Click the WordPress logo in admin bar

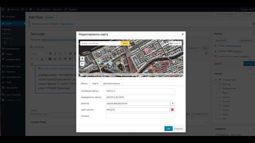[x=3, y=10]
